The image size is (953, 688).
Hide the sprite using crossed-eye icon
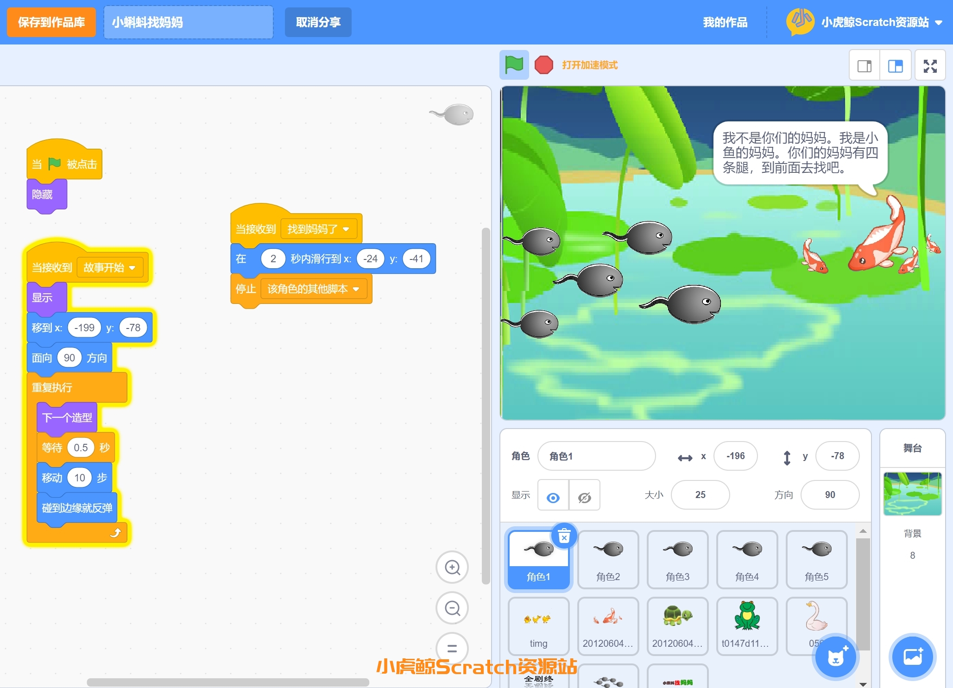click(x=584, y=497)
